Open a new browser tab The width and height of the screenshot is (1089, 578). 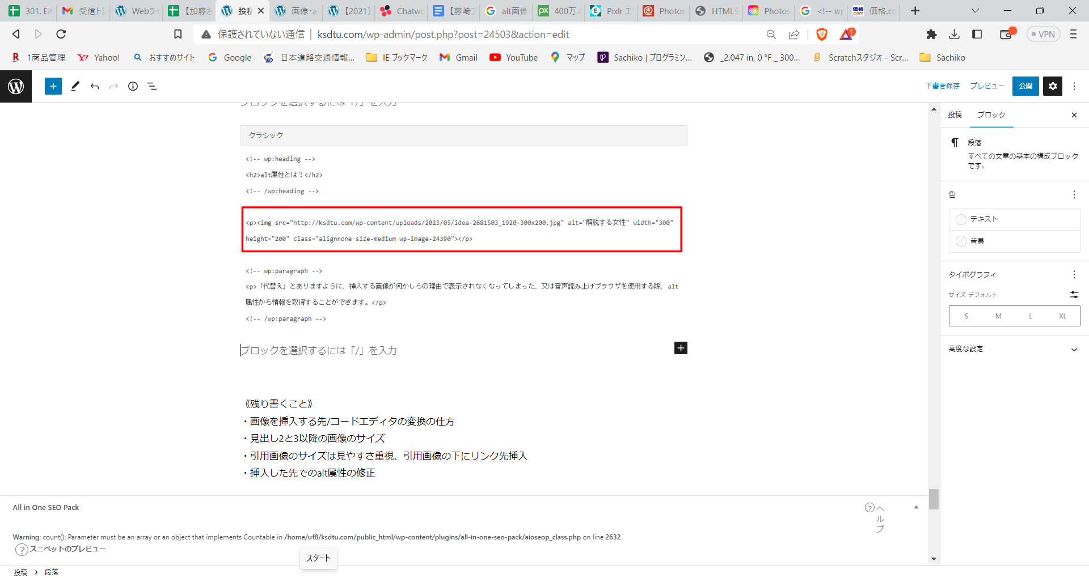pyautogui.click(x=915, y=11)
